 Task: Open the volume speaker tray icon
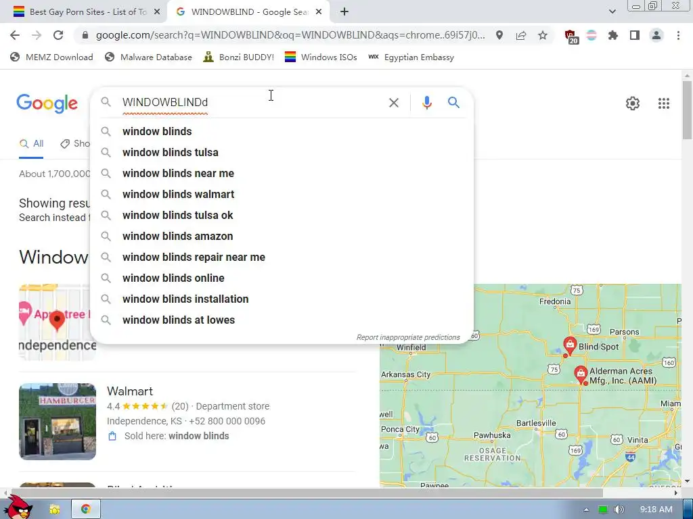[x=619, y=510]
